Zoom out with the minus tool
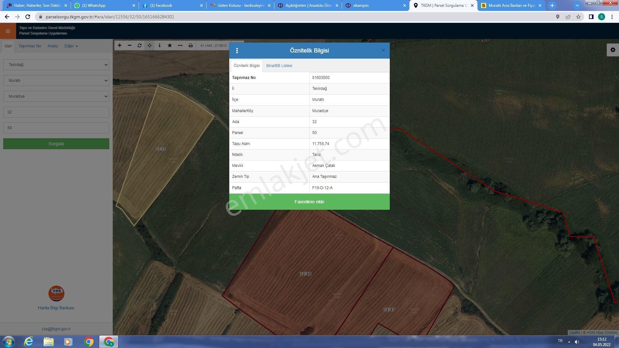Screen dimensions: 619x348 [130, 45]
